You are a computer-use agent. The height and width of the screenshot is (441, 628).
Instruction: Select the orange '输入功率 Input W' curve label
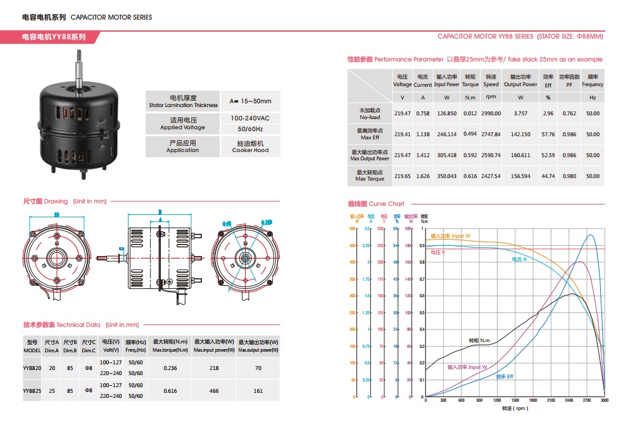[451, 236]
